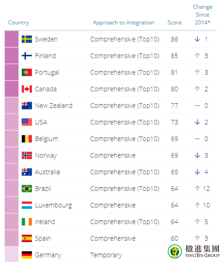
Task: Click the Ying Jin Group logo
Action: [x=194, y=252]
